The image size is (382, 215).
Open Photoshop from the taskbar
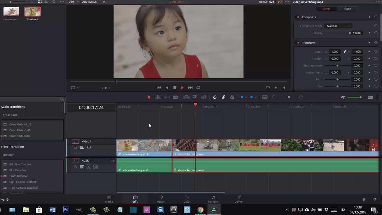(x=66, y=210)
